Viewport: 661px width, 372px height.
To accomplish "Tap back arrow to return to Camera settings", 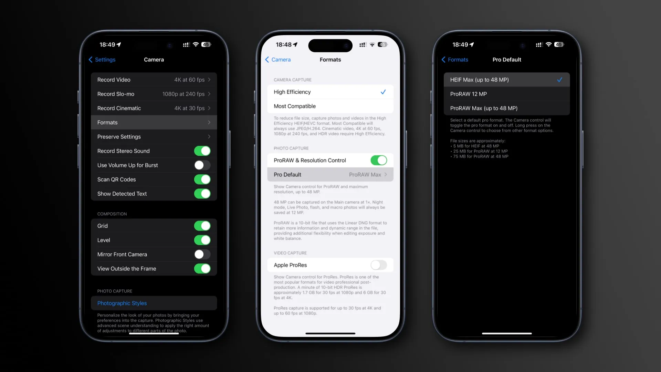I will click(267, 60).
